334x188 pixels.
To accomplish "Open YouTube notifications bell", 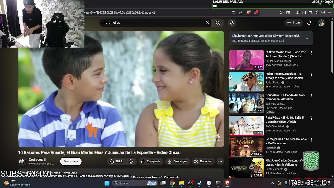I will tap(309, 23).
